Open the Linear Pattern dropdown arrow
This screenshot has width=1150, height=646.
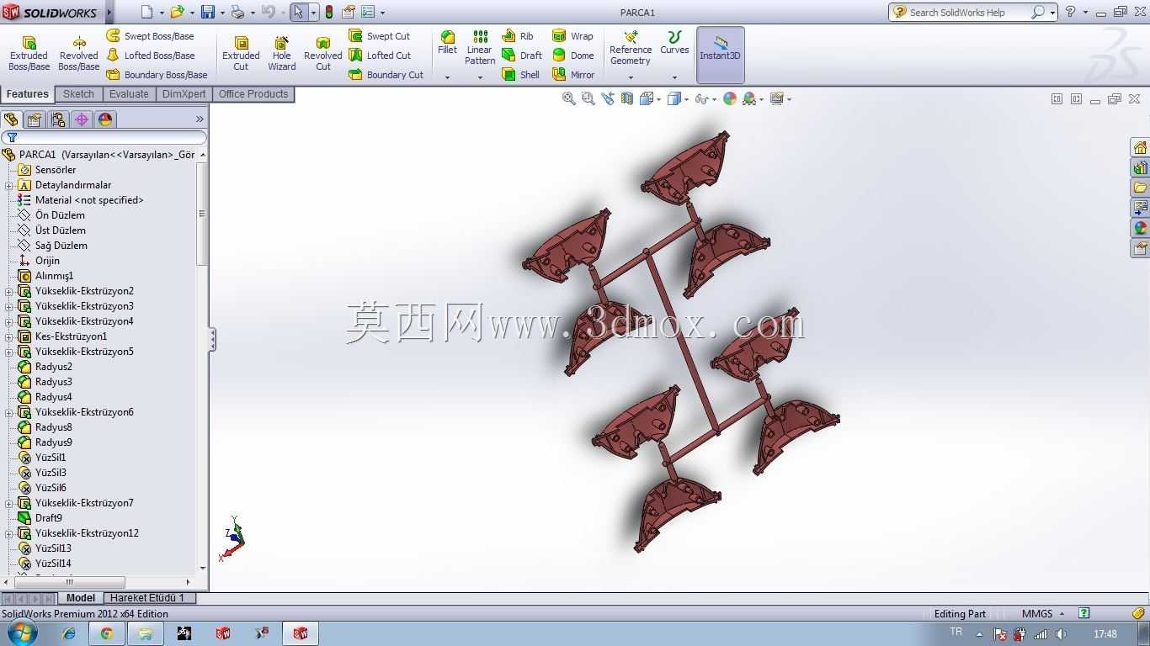coord(480,77)
